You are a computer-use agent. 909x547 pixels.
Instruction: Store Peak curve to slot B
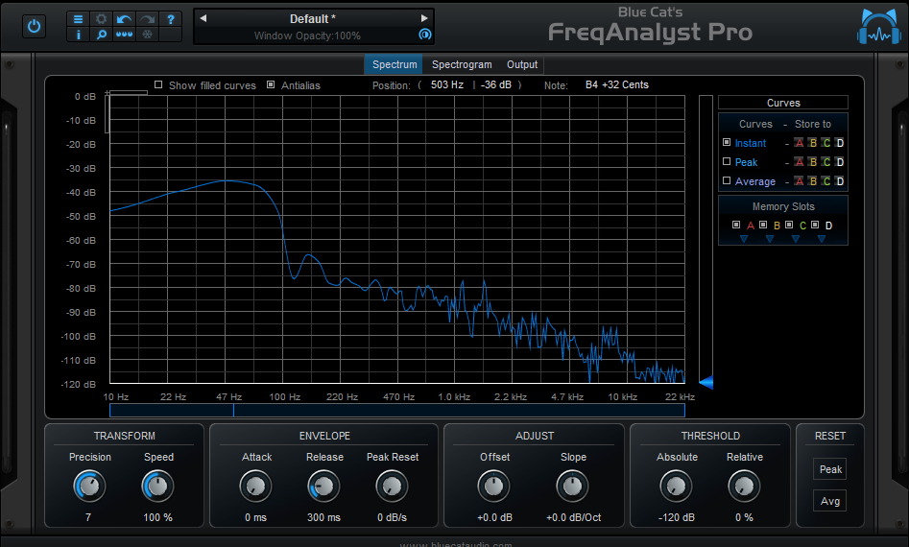[x=813, y=162]
